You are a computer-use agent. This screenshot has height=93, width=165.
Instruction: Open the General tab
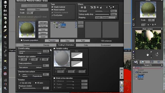(x=27, y=45)
